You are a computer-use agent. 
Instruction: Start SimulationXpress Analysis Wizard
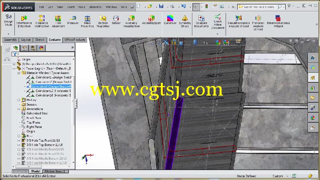[x=238, y=21]
